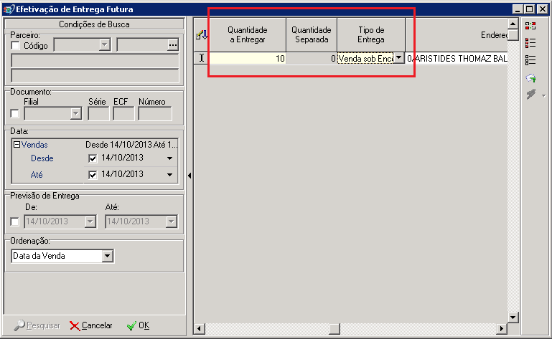This screenshot has height=339, width=552.
Task: Click the vertical scrollbar thumb
Action: point(513,35)
